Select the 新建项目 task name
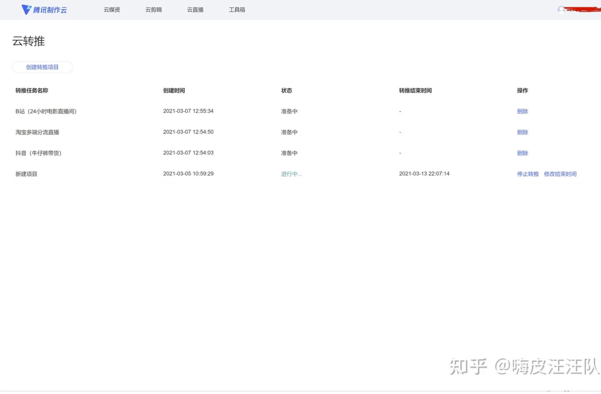 (x=26, y=174)
